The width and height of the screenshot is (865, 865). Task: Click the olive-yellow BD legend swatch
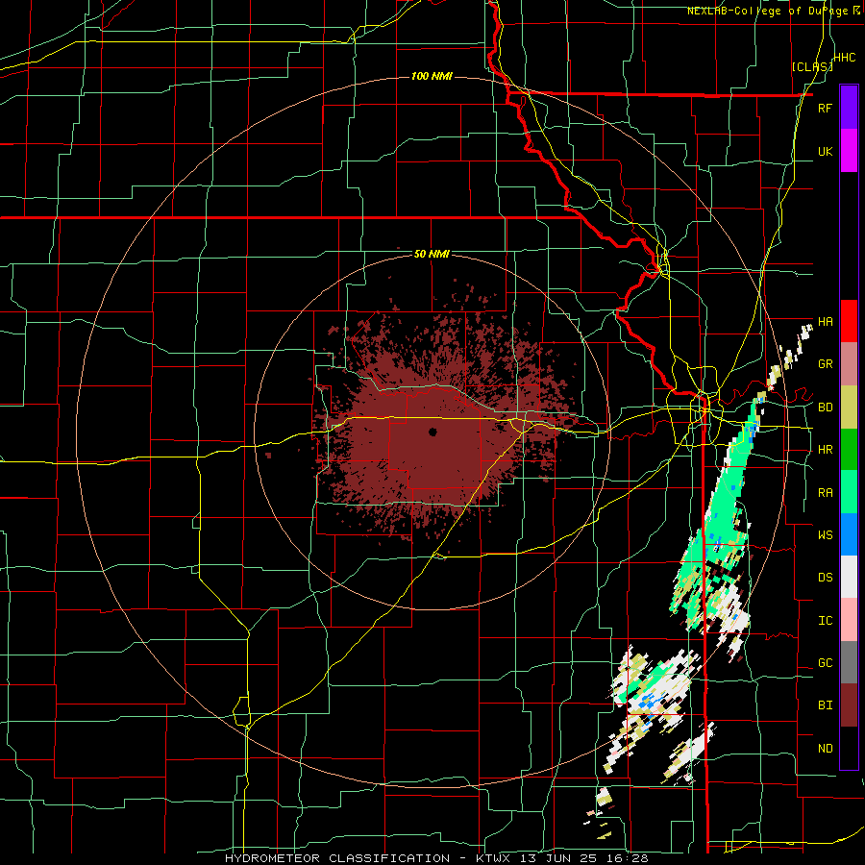tap(849, 408)
